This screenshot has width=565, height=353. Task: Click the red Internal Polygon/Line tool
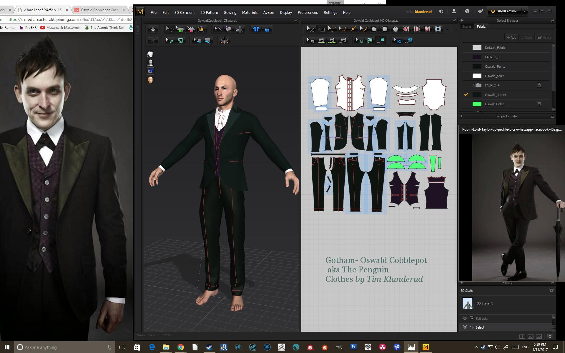click(406, 29)
